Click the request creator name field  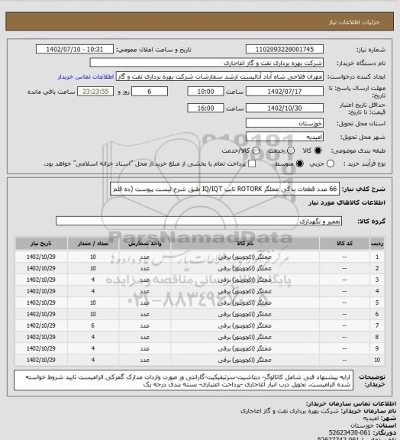(220, 76)
